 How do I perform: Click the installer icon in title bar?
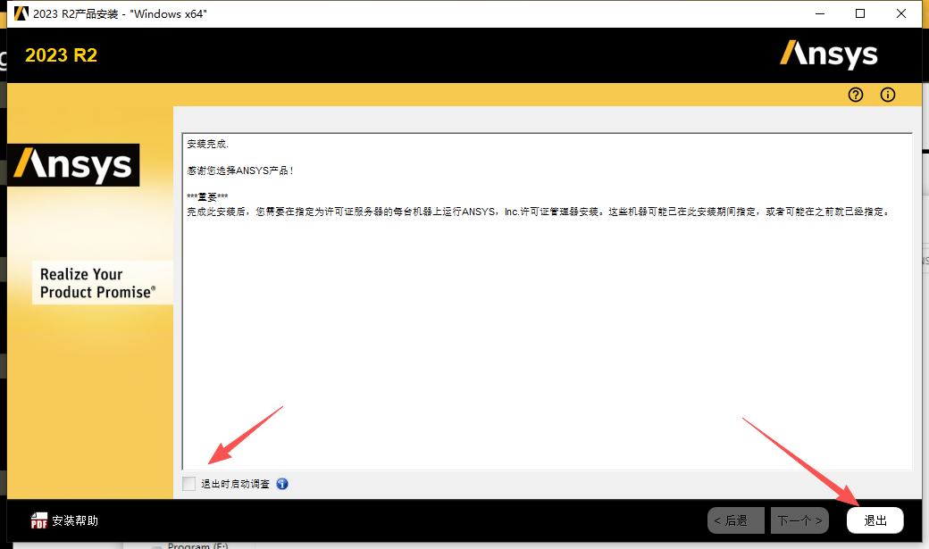(21, 13)
